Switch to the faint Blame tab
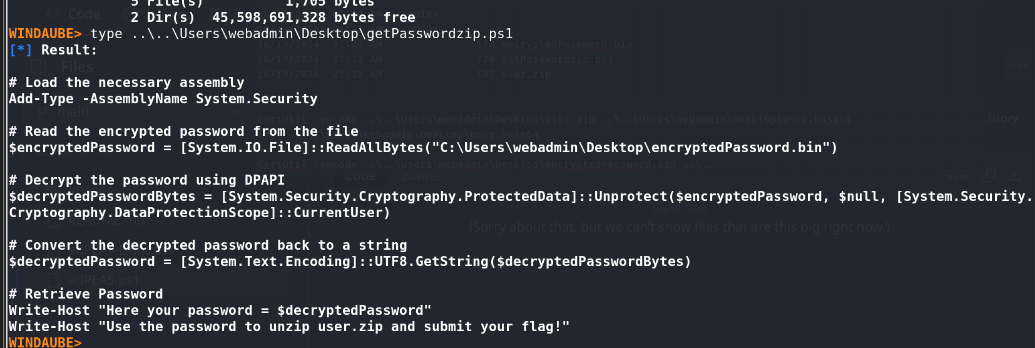1035x348 pixels. [421, 177]
